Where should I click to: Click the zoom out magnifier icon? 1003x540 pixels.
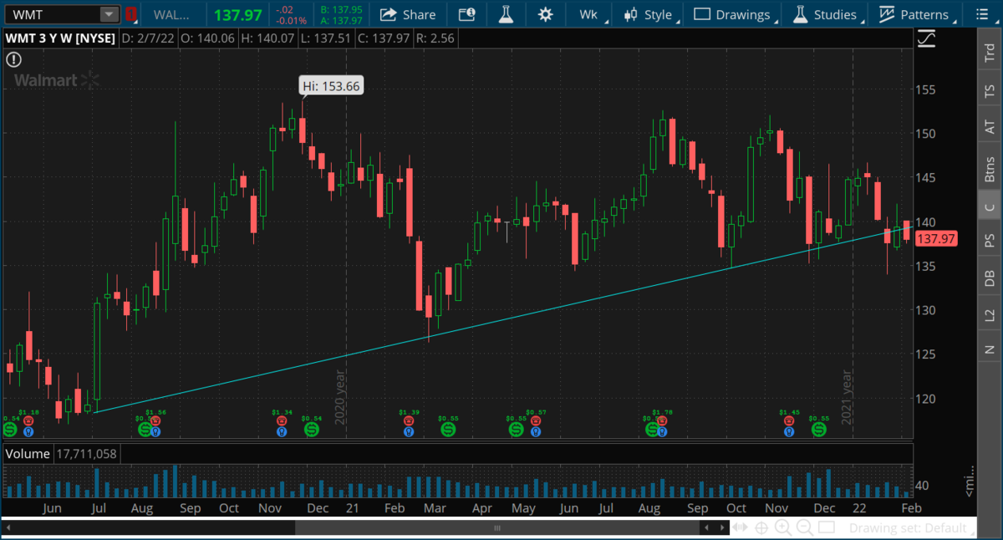click(805, 528)
